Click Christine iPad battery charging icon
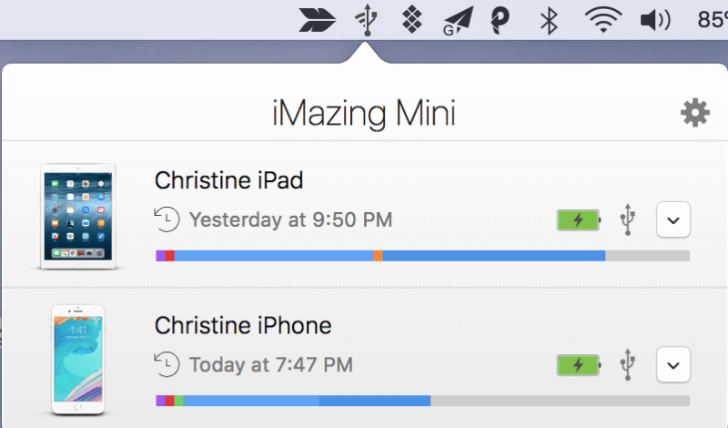Image resolution: width=728 pixels, height=428 pixels. [579, 219]
